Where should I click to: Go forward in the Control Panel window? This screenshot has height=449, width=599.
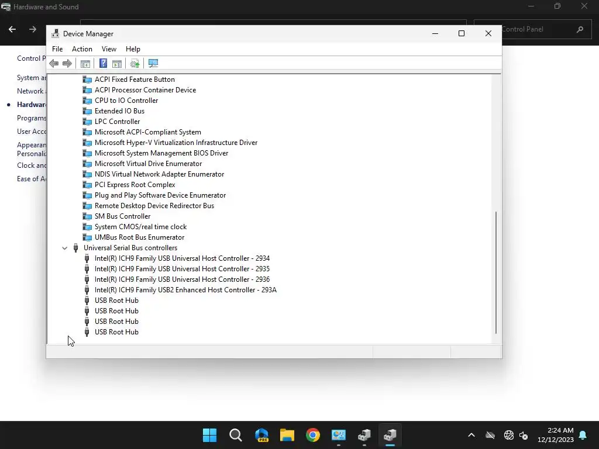coord(33,29)
